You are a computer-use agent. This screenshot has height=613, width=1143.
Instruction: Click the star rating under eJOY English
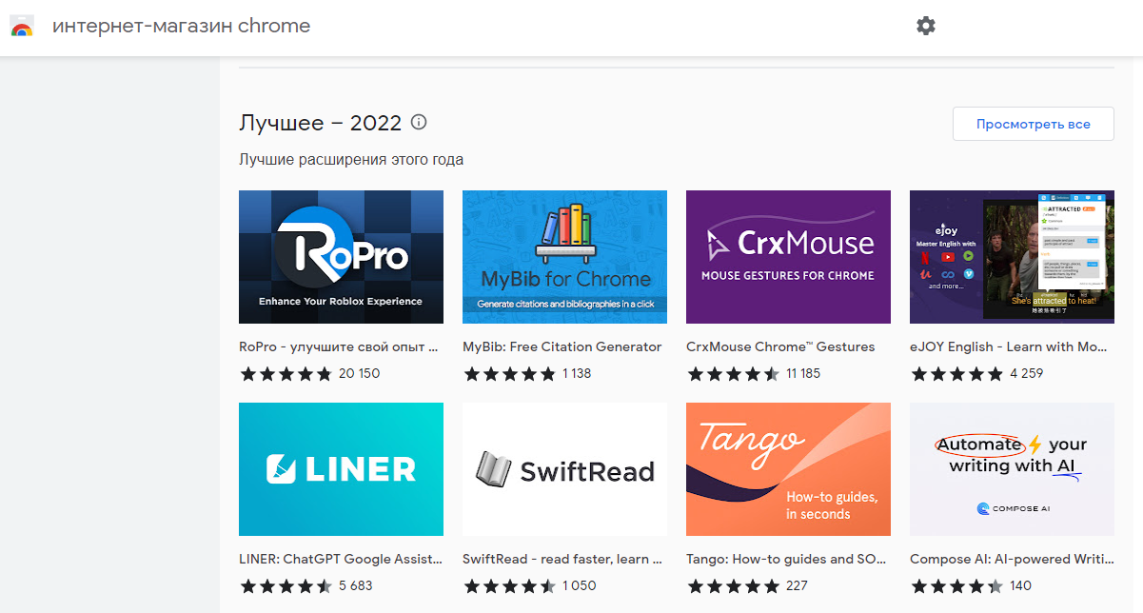point(956,374)
